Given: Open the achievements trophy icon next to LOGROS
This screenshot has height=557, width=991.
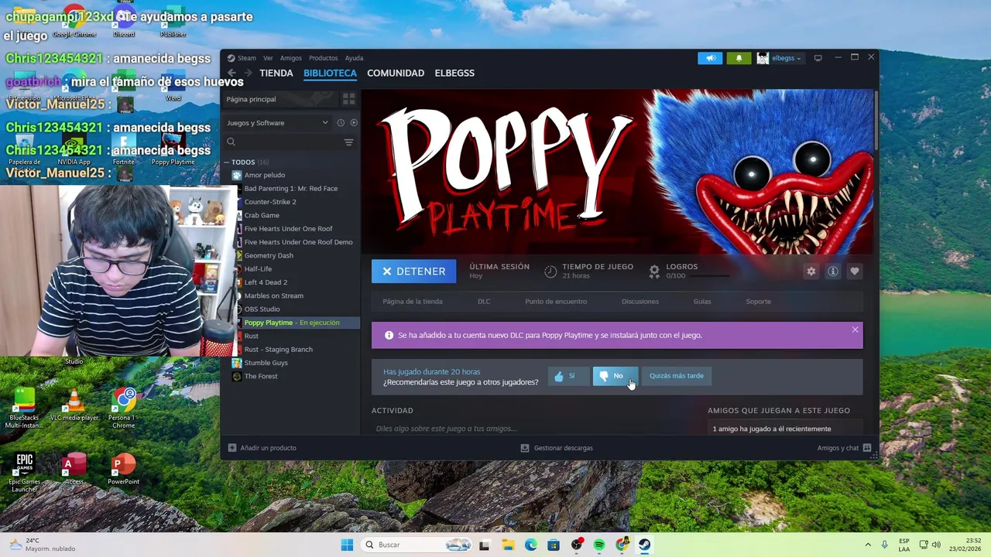Looking at the screenshot, I should point(654,272).
